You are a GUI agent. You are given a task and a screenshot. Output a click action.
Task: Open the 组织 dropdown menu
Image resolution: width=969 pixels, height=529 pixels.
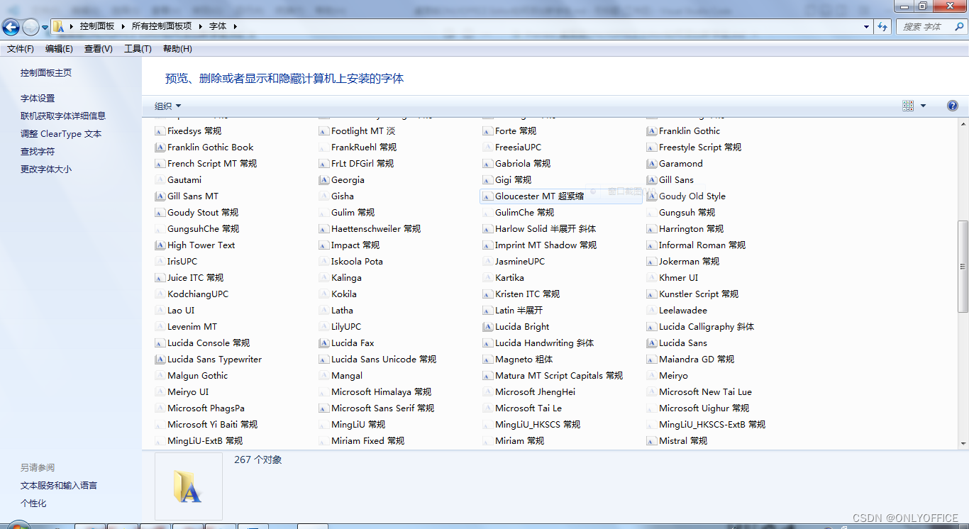click(x=168, y=106)
